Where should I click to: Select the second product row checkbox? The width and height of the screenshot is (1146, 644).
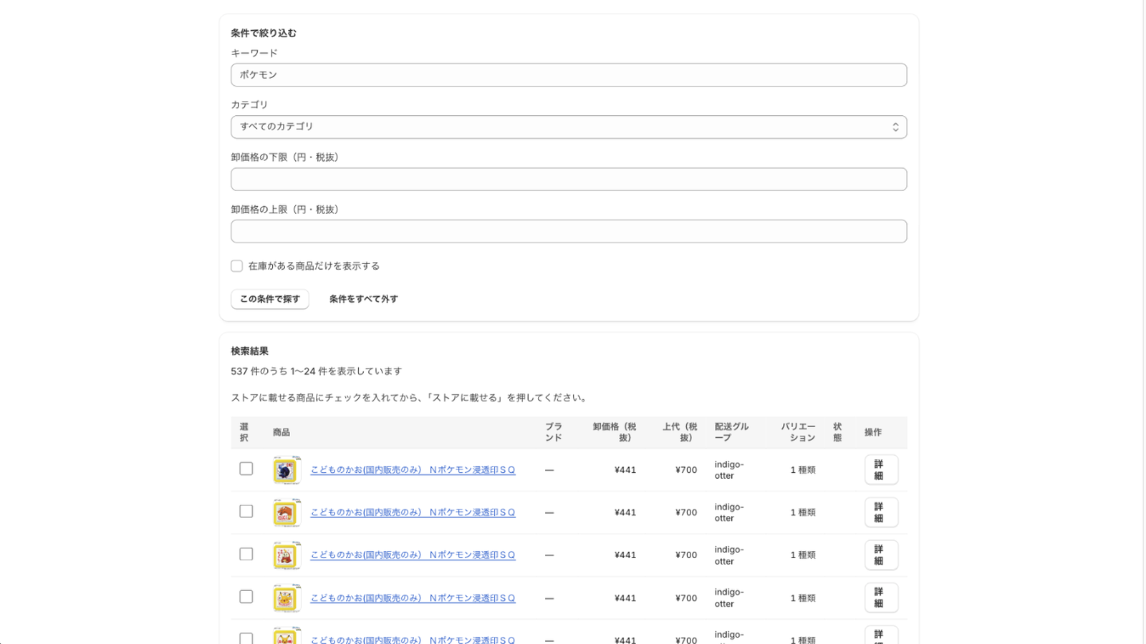tap(246, 512)
